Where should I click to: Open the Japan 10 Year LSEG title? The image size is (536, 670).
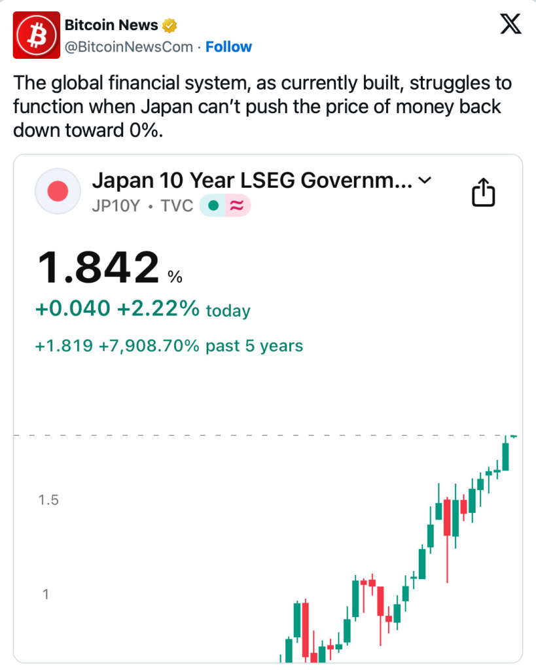[252, 180]
